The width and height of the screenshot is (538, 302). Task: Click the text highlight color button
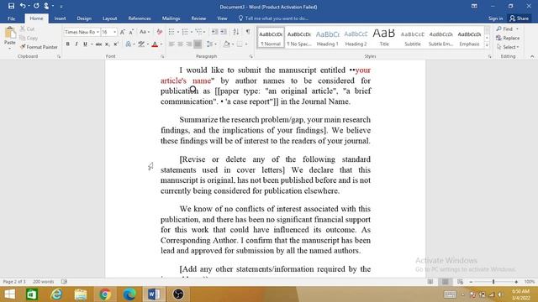tap(141, 44)
